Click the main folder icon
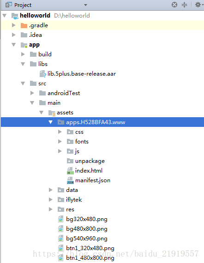Viewport: 204px width, 263px height. 42,103
